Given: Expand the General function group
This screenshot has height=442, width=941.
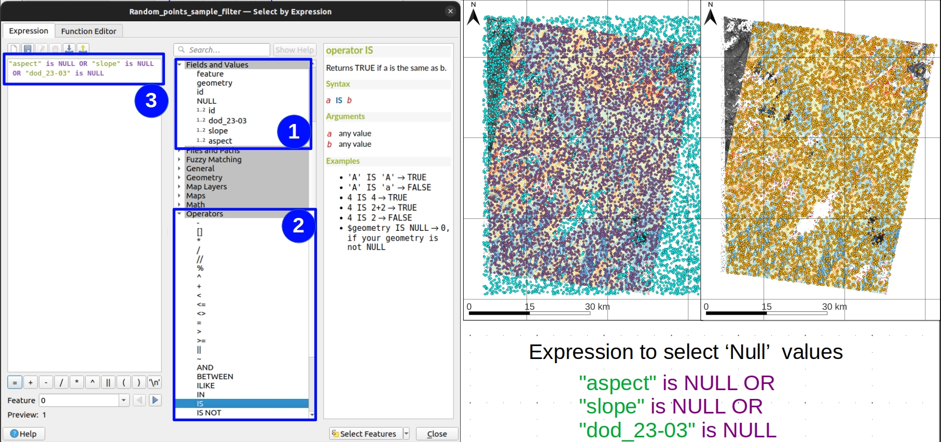Looking at the screenshot, I should (x=179, y=169).
